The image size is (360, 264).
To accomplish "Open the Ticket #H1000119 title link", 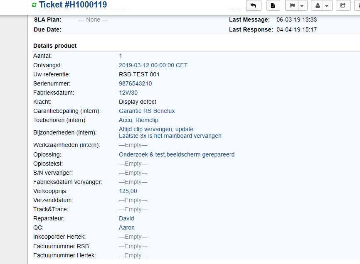I will pos(73,5).
